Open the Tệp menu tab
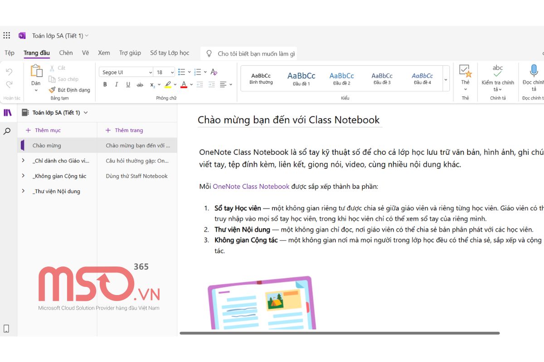This screenshot has width=544, height=362. click(x=10, y=53)
